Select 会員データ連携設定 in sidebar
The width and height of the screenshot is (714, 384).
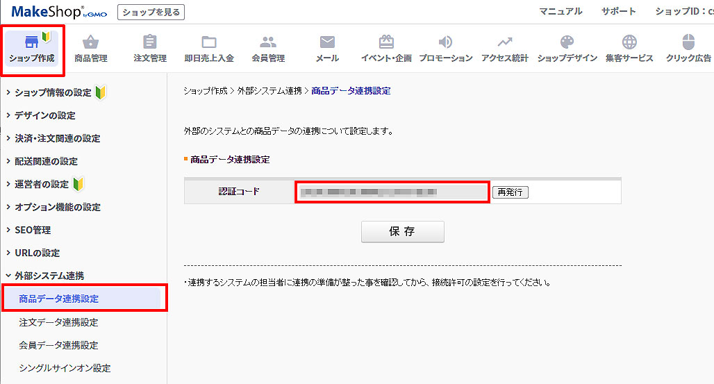click(x=58, y=345)
